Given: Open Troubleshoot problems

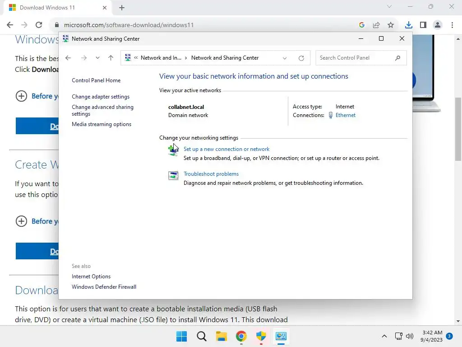Looking at the screenshot, I should click(x=211, y=174).
